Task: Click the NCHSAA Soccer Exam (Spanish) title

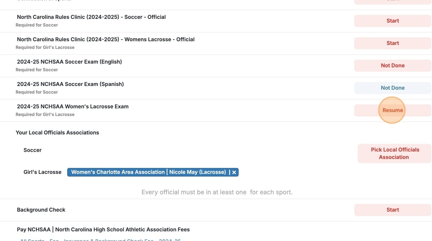Action: (x=70, y=84)
